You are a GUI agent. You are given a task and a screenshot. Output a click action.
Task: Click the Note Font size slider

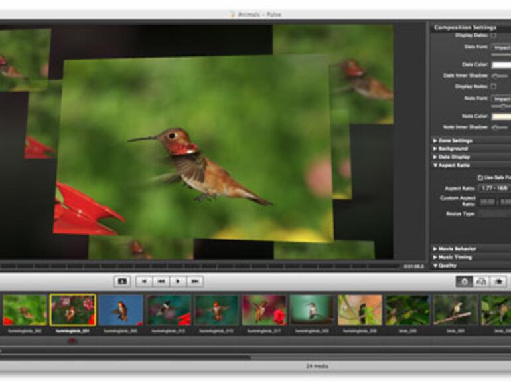coord(501,106)
